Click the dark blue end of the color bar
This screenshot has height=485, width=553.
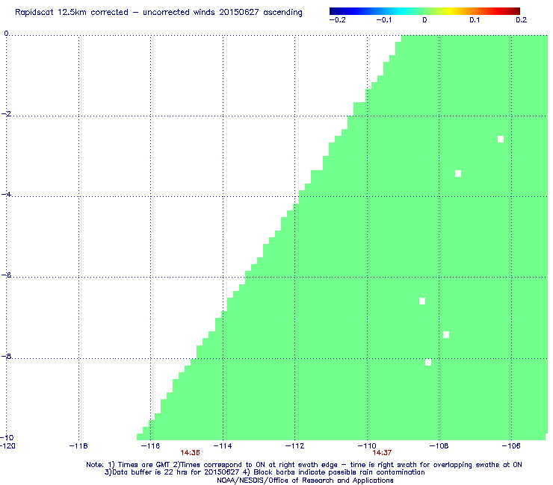click(x=333, y=11)
